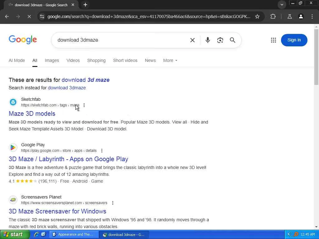Screen dimensions: 319x239
Task: Switch to Short videos tab
Action: 125,60
